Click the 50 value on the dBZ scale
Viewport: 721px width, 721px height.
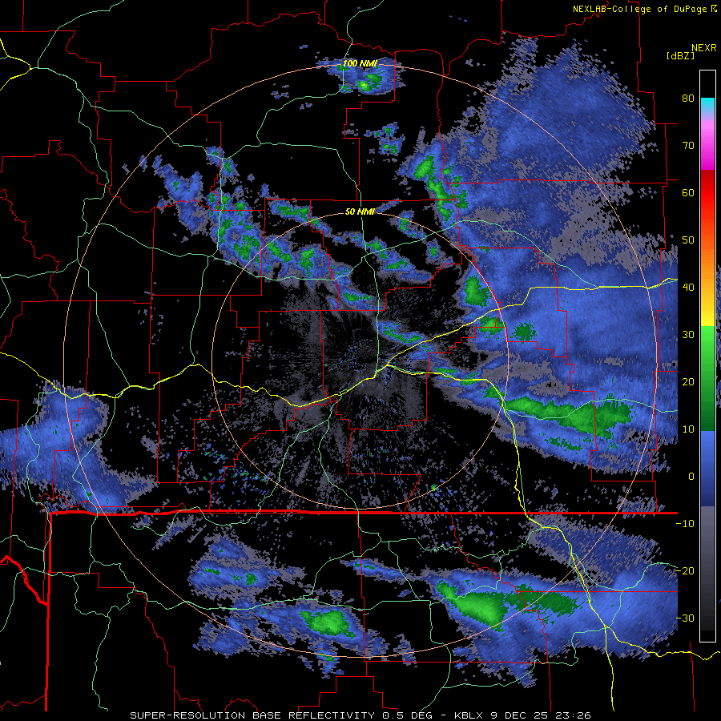688,240
